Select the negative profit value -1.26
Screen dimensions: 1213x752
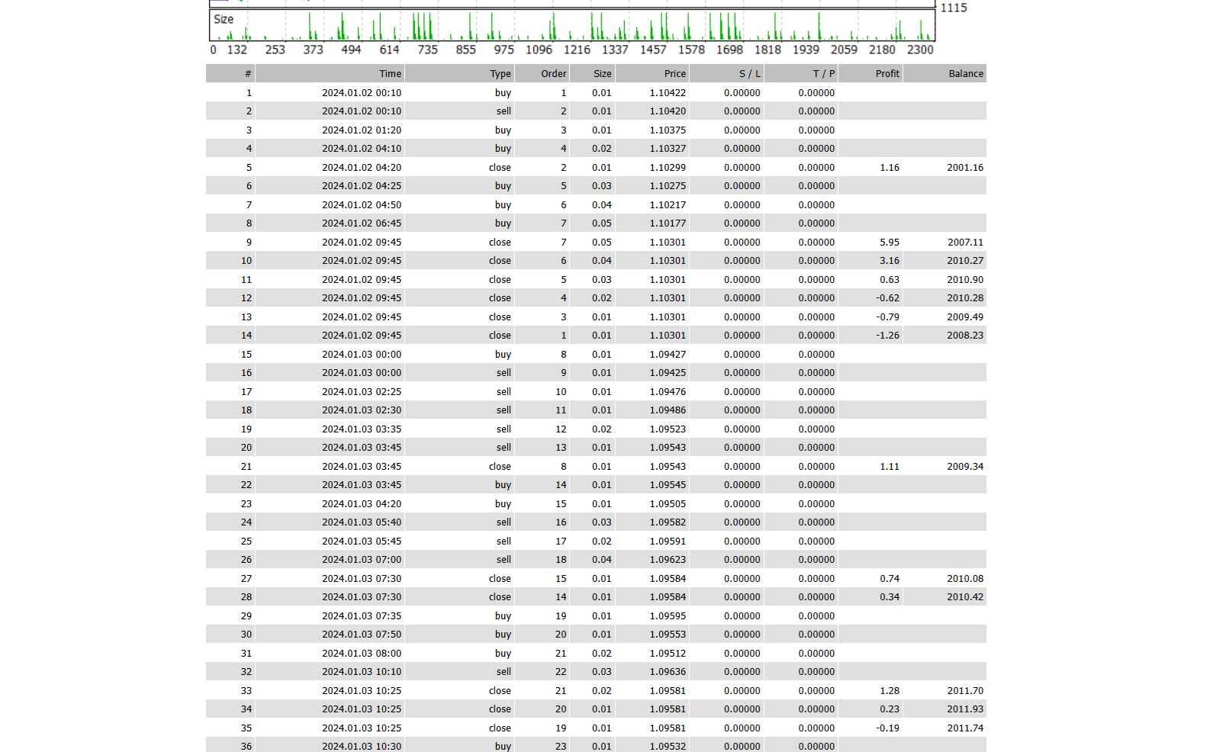click(887, 336)
